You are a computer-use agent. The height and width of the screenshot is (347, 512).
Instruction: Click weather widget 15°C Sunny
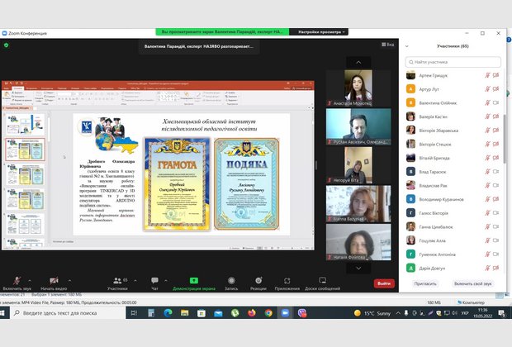tap(372, 313)
